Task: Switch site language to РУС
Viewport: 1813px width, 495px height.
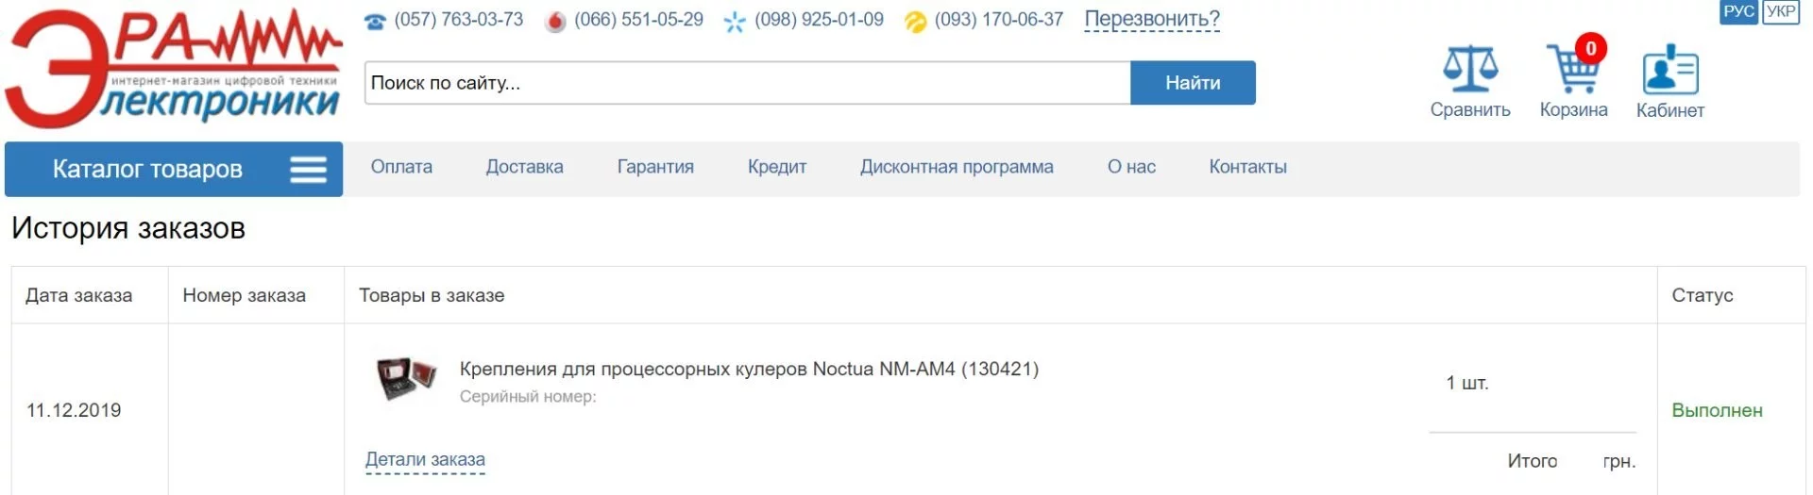Action: coord(1737,11)
